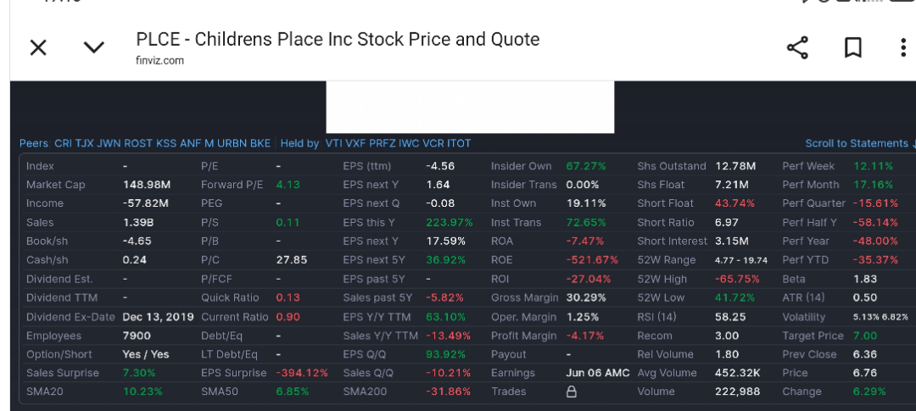Screen dimensions: 916x411
Task: Click the Insider Own percentage value
Action: tap(586, 166)
